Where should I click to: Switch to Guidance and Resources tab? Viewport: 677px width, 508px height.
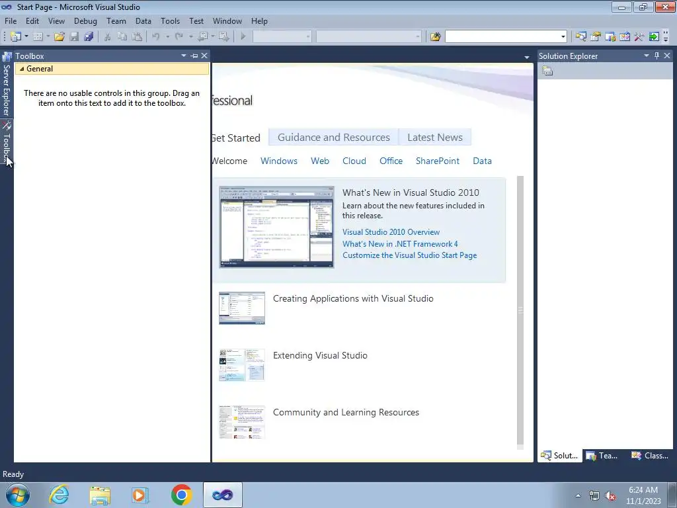(334, 138)
